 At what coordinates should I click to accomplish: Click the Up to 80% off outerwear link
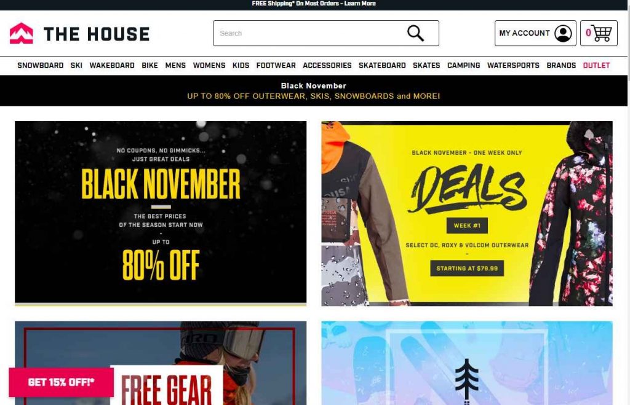point(313,96)
